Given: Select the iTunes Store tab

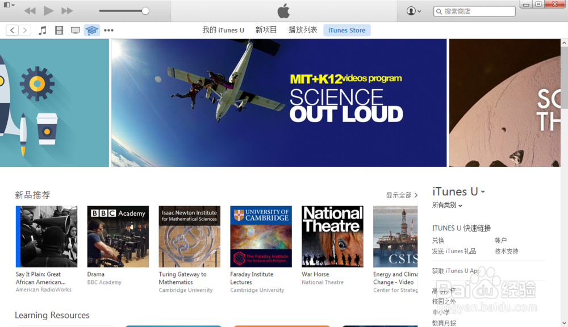Looking at the screenshot, I should (x=346, y=30).
